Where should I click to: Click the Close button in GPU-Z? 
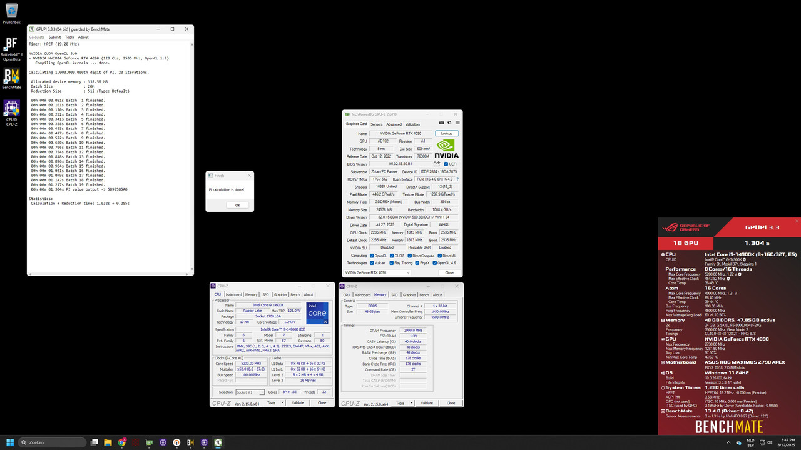click(x=449, y=272)
